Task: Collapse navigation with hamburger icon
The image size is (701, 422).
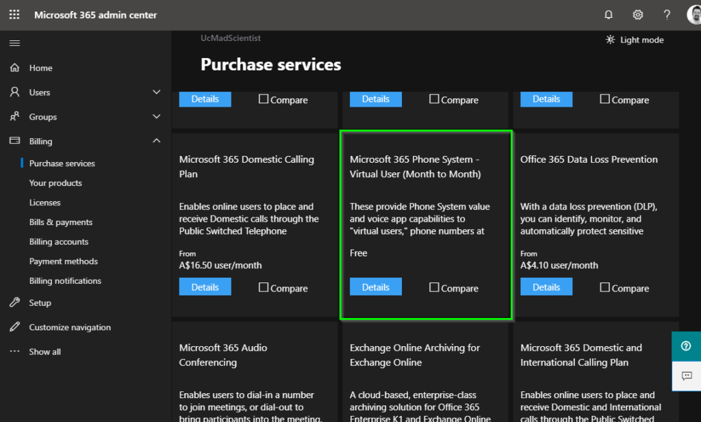Action: coord(15,43)
